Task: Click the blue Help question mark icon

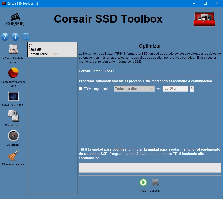Action: (x=5, y=37)
